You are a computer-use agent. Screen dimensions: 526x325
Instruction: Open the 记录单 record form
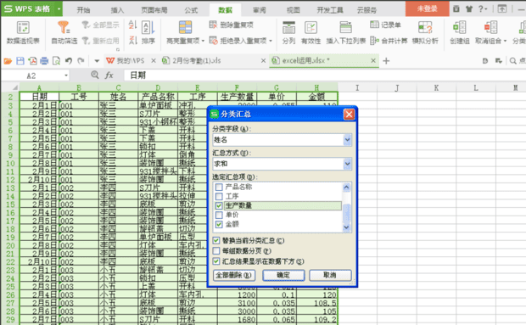pyautogui.click(x=385, y=25)
